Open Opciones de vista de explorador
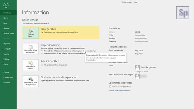 (x=31, y=81)
